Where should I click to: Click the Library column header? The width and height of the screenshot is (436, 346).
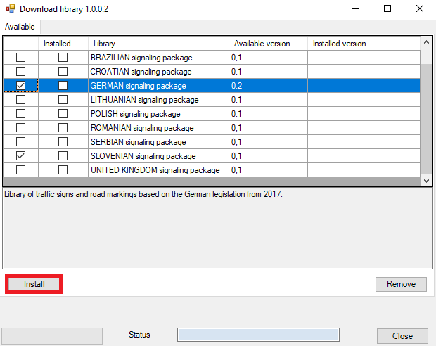158,44
